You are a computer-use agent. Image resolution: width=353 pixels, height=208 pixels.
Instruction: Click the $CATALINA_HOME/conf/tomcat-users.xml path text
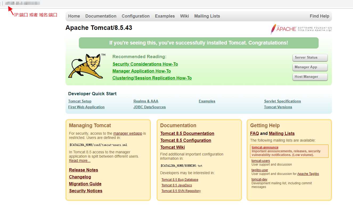98,145
